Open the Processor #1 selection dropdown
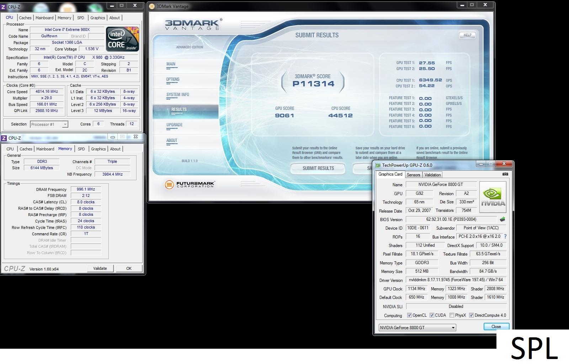Screen dimensions: 569x364 tap(65, 124)
